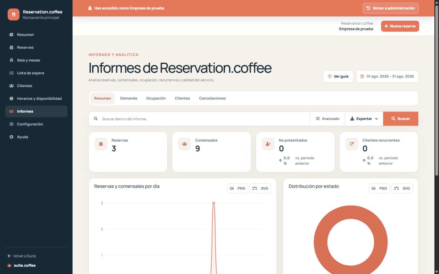Click the Resumen pie chart sidebar icon
The height and width of the screenshot is (274, 439).
(x=11, y=35)
